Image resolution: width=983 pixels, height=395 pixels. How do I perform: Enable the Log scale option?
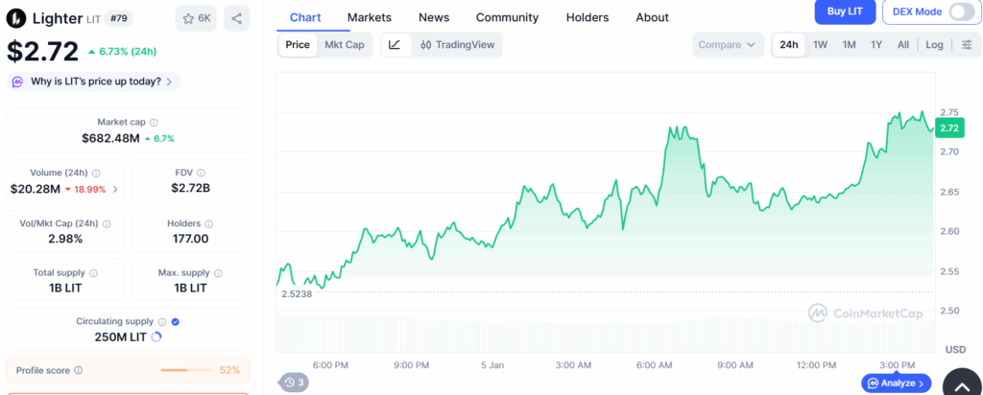click(x=934, y=45)
